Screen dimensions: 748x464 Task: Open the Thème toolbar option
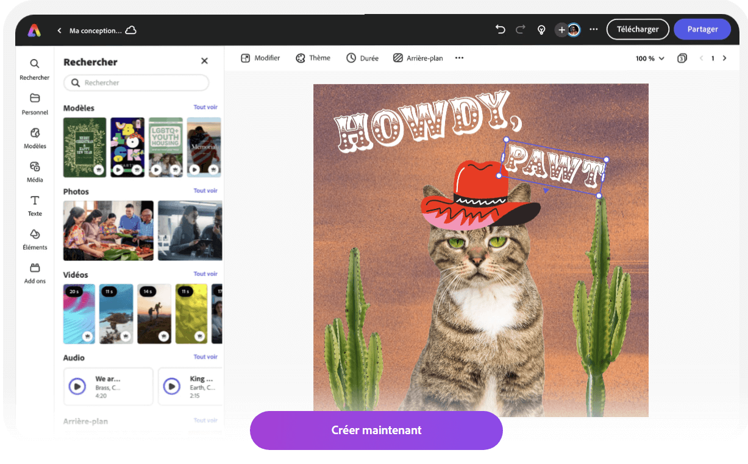tap(313, 58)
